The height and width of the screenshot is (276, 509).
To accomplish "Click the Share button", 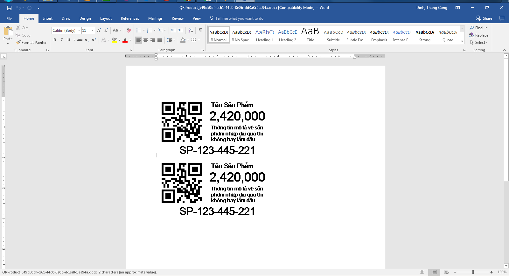I will [484, 18].
